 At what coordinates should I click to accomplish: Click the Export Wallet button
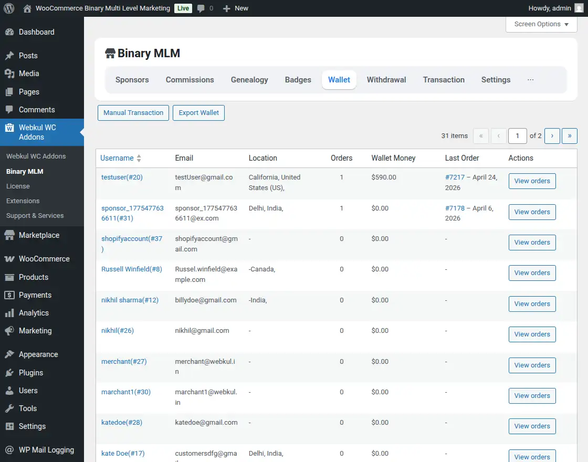(199, 113)
